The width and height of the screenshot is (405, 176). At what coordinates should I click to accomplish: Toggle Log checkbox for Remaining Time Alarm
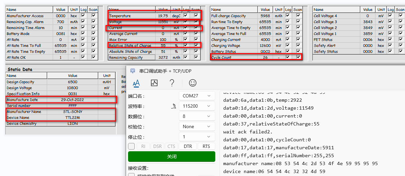coord(83,27)
